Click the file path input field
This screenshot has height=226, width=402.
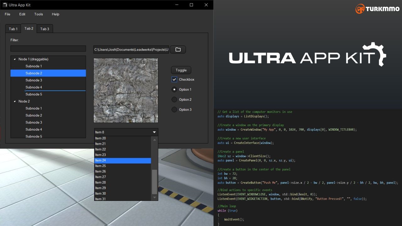(x=131, y=50)
